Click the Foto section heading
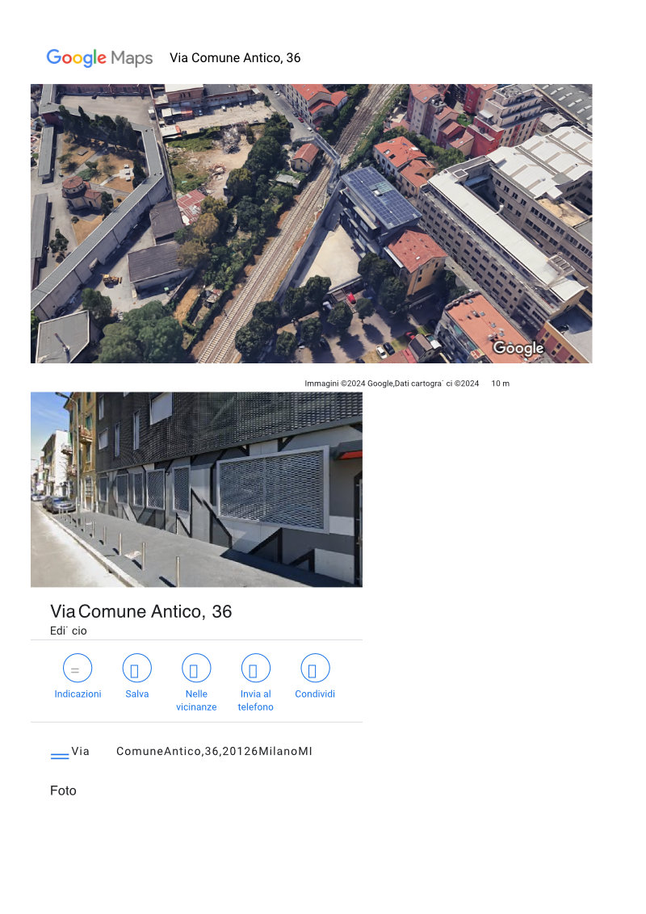 [x=63, y=791]
